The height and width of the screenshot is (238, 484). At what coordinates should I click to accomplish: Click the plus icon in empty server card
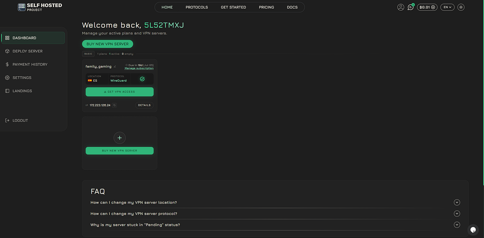pos(120,138)
